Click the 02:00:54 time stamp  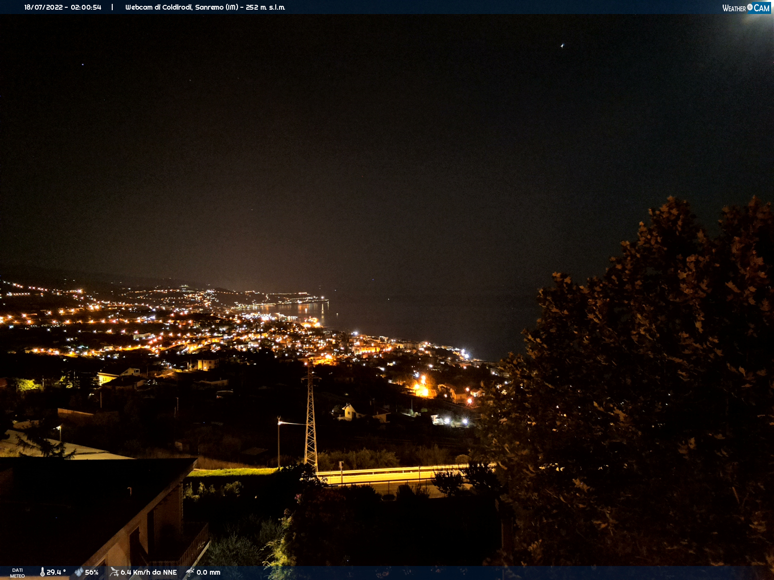click(x=86, y=7)
